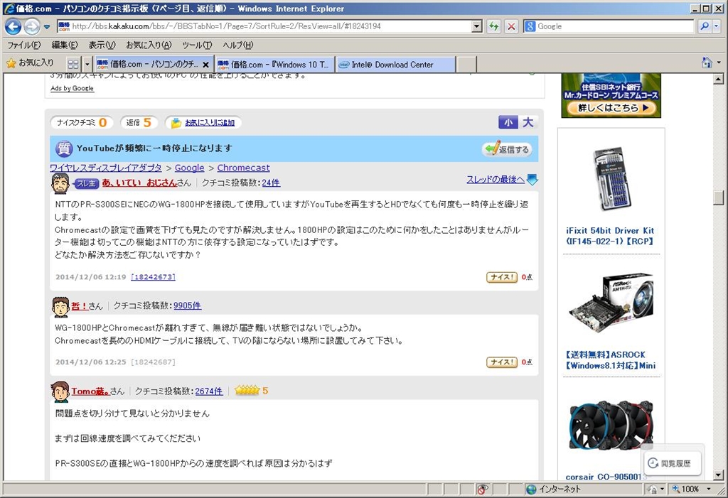Open the 【送料無料】ASROCK Mini product link
728x498 pixels.
click(610, 360)
